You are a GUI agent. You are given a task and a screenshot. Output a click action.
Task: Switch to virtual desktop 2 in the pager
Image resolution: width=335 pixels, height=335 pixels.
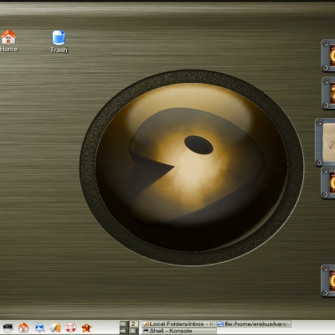pyautogui.click(x=133, y=324)
